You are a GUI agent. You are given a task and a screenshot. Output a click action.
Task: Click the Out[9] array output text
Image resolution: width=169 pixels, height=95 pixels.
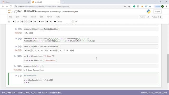click(49, 50)
